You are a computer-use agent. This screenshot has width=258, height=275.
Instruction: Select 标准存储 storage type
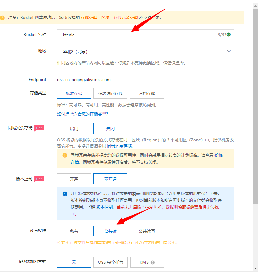[x=74, y=93]
